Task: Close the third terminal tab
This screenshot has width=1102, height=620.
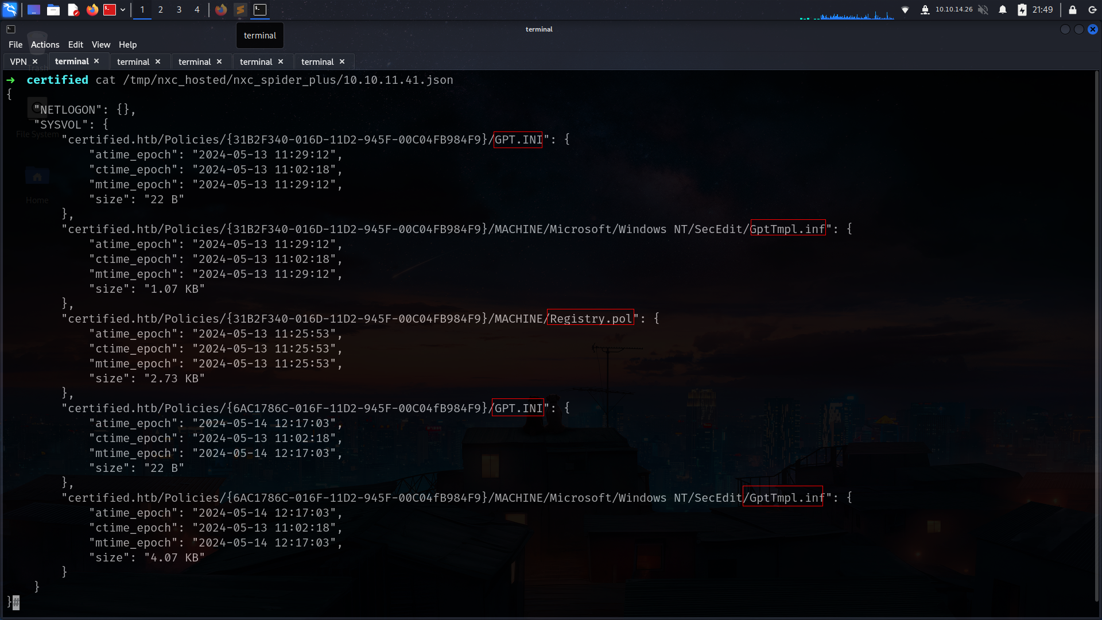Action: pyautogui.click(x=219, y=61)
